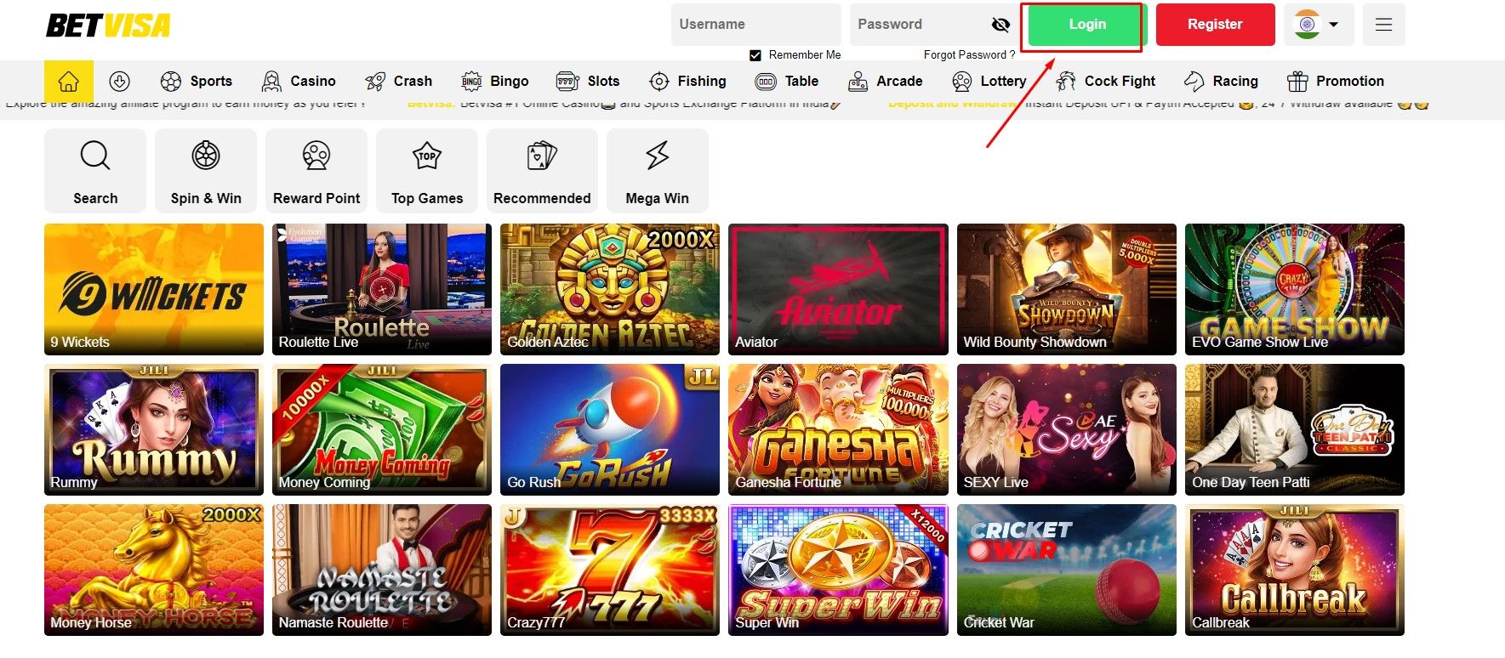Launch the Callbreak game
The width and height of the screenshot is (1505, 658).
click(1295, 570)
